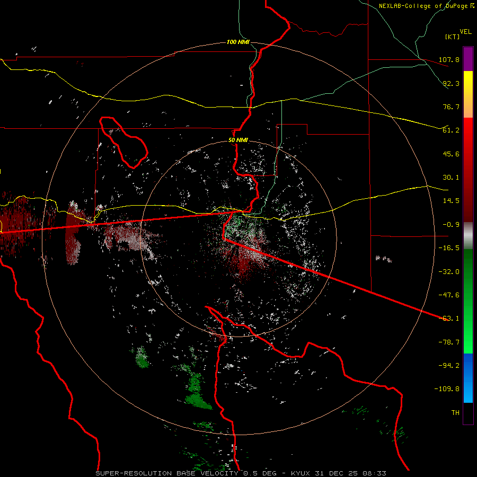Select the 107.8 legend value
Image resolution: width=477 pixels, height=477 pixels.
[x=449, y=59]
